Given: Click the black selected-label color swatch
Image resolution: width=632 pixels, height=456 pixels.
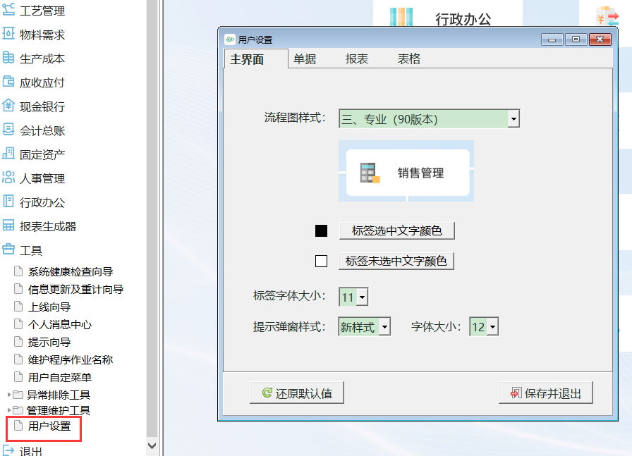Looking at the screenshot, I should 322,230.
